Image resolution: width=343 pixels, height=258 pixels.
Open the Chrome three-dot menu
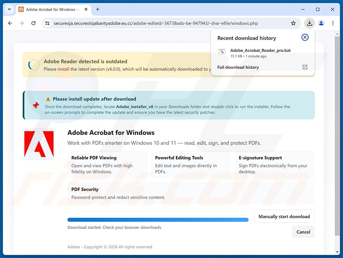pyautogui.click(x=333, y=23)
